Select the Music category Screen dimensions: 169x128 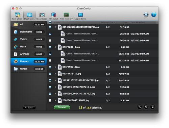[29, 47]
